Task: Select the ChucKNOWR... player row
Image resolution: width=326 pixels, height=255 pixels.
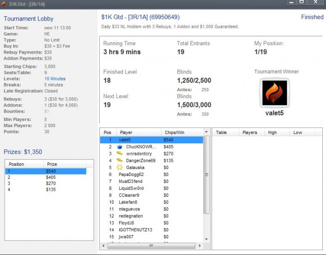Action: [151, 147]
